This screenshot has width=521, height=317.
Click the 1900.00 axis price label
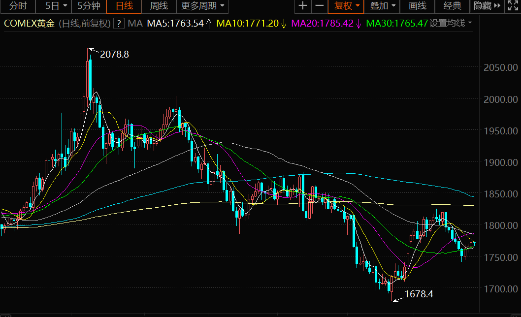tap(500, 162)
